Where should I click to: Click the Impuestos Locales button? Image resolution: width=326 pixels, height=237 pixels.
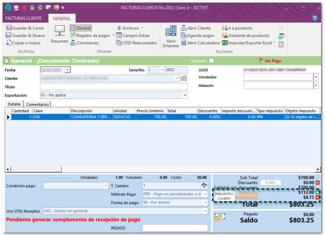coord(224,196)
